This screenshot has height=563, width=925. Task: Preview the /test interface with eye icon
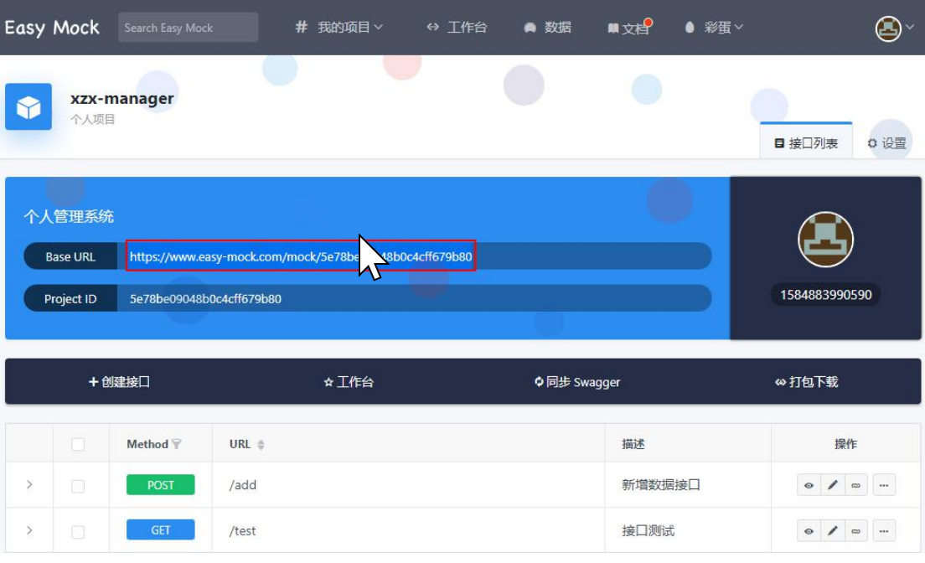coord(809,530)
